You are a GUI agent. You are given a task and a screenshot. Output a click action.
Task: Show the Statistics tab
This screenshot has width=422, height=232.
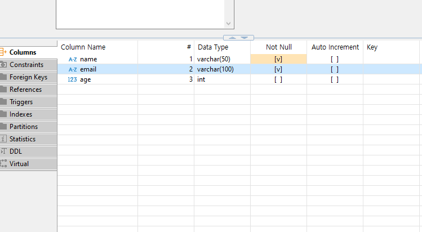[x=28, y=139]
